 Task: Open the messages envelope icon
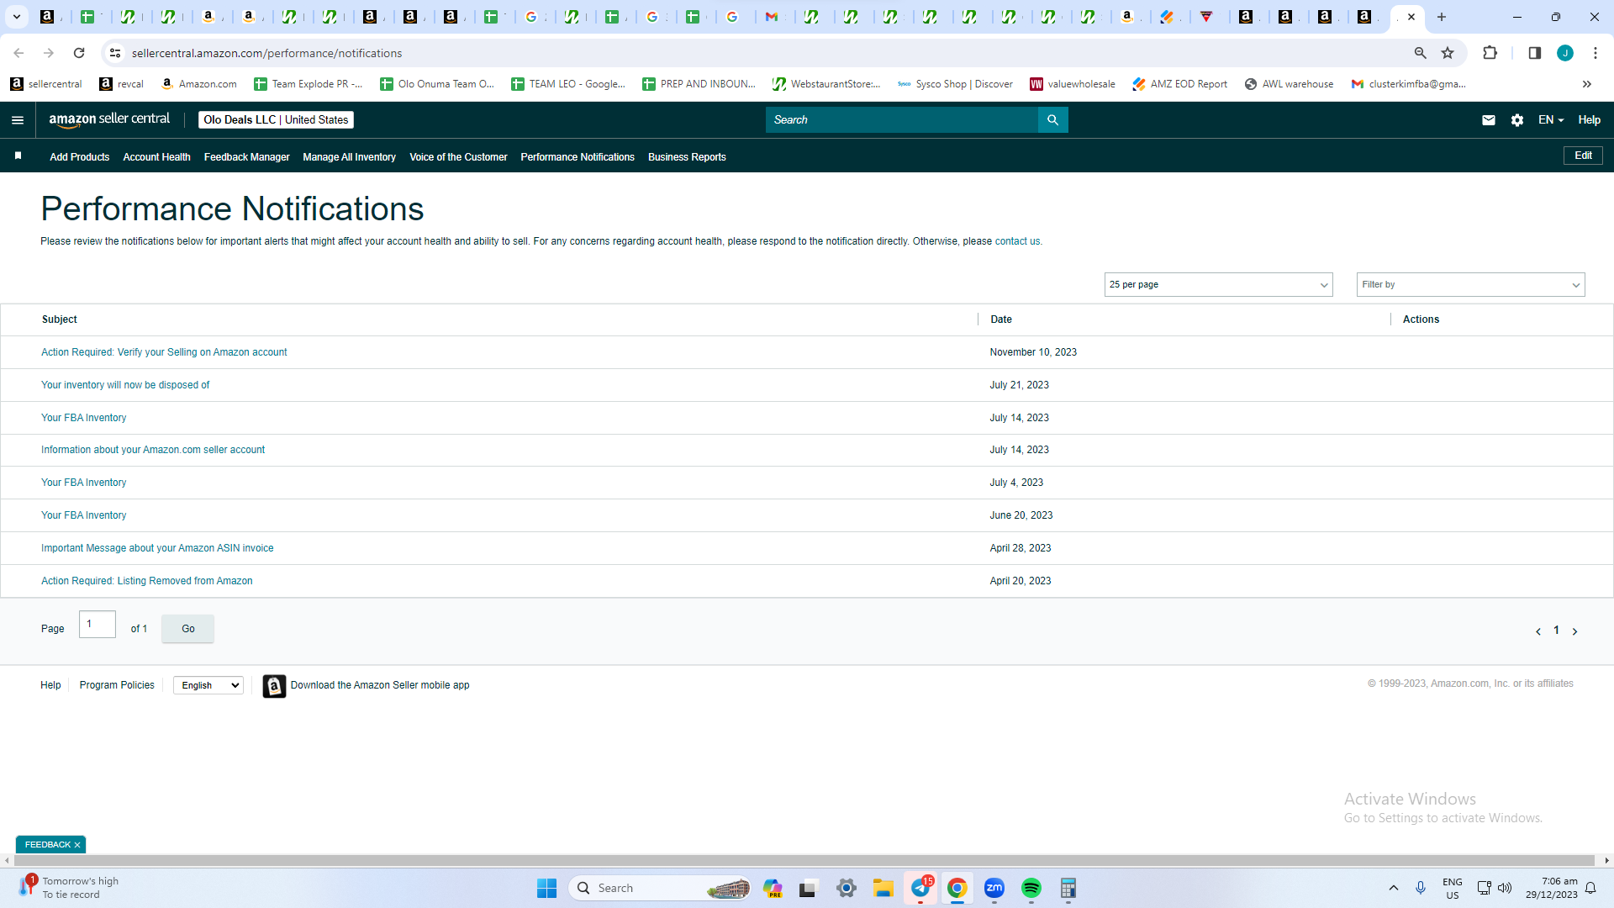coord(1488,120)
